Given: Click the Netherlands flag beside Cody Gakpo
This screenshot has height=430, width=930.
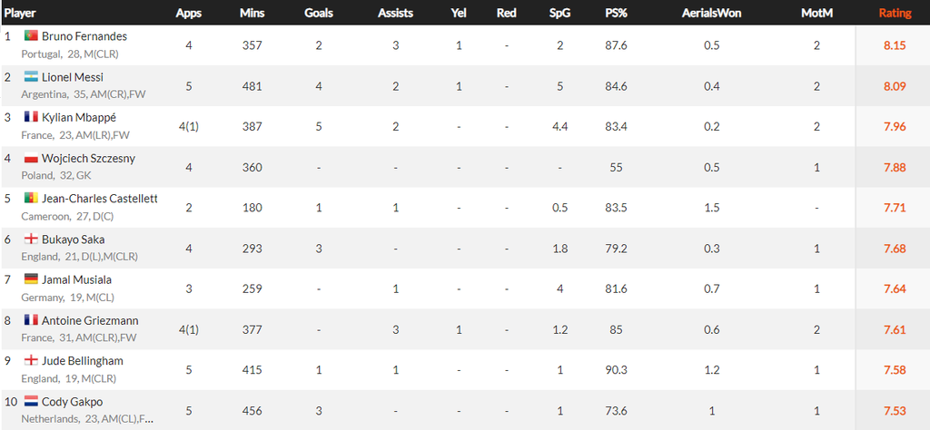Looking at the screenshot, I should tap(30, 401).
